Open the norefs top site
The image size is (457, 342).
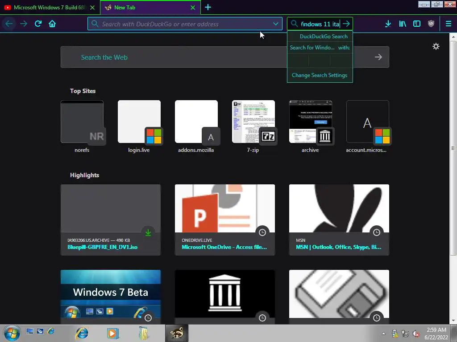pyautogui.click(x=82, y=126)
